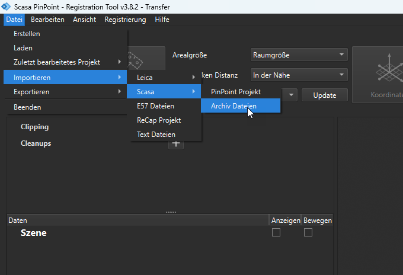Click the panel splitter grip dots
The height and width of the screenshot is (275, 403).
coord(171,212)
